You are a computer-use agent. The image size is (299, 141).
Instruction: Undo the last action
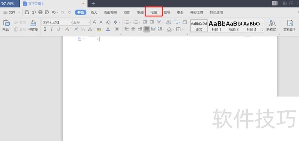point(54,12)
